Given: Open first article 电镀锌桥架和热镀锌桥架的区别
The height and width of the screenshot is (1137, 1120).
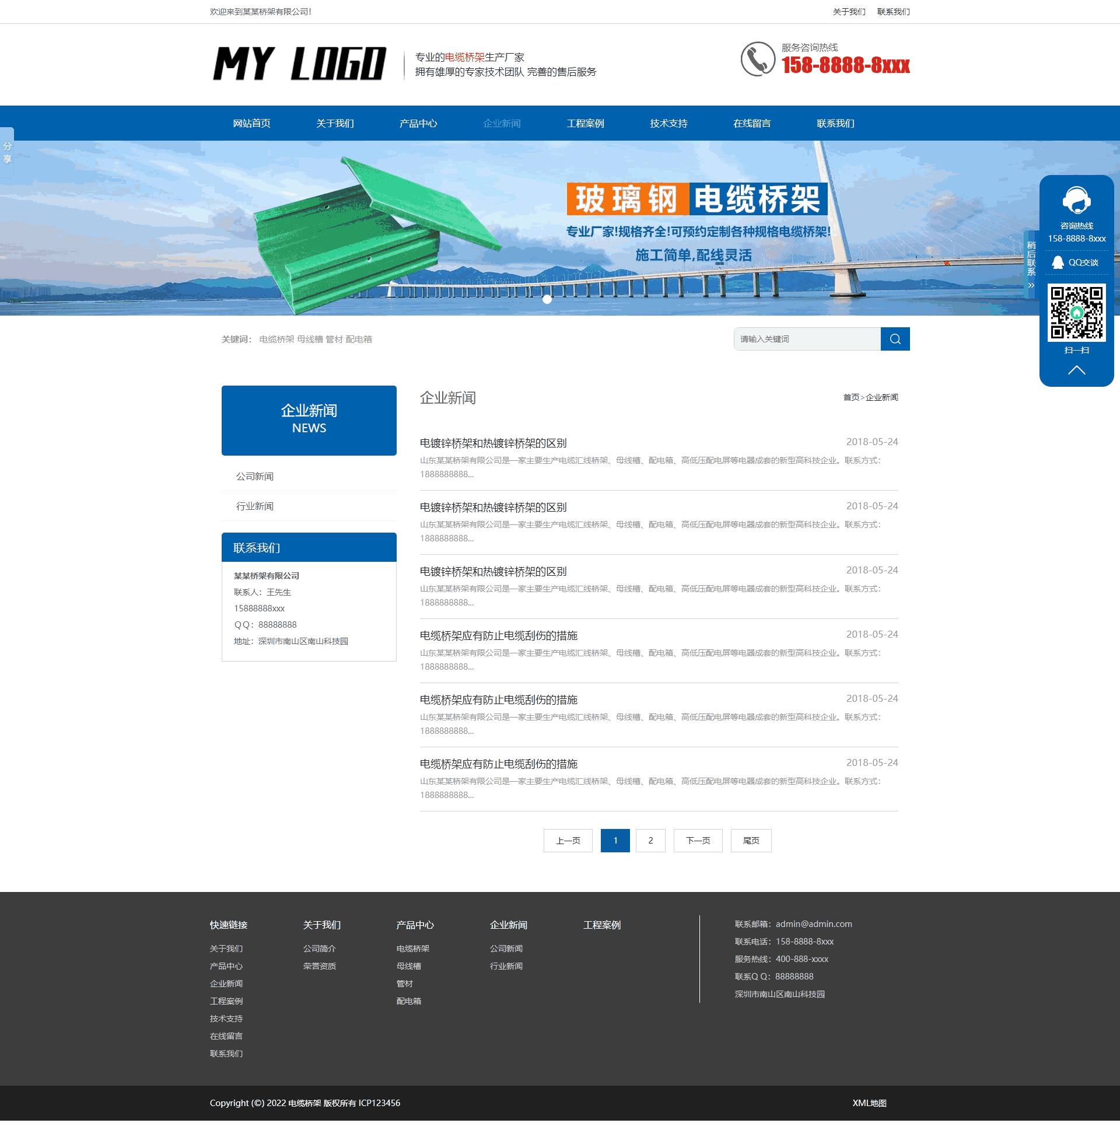Looking at the screenshot, I should [x=493, y=443].
